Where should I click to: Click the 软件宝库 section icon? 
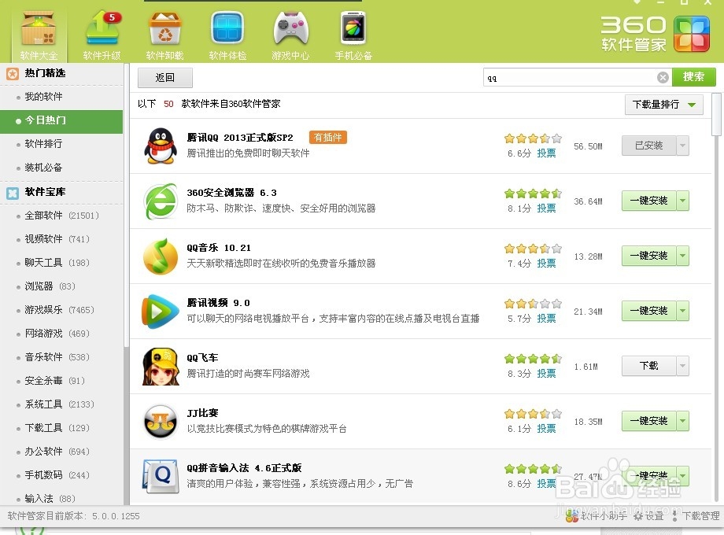pyautogui.click(x=13, y=193)
